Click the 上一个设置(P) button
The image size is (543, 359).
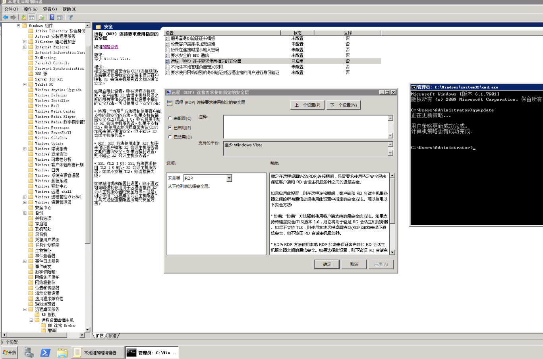click(x=307, y=105)
